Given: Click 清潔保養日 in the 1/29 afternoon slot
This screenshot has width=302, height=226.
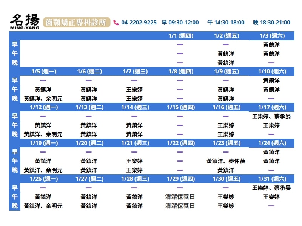Looking at the screenshot, I should coord(180,197).
